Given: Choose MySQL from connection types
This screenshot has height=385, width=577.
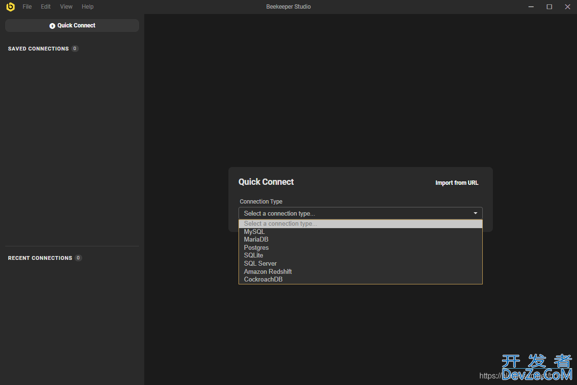Looking at the screenshot, I should tap(361, 231).
